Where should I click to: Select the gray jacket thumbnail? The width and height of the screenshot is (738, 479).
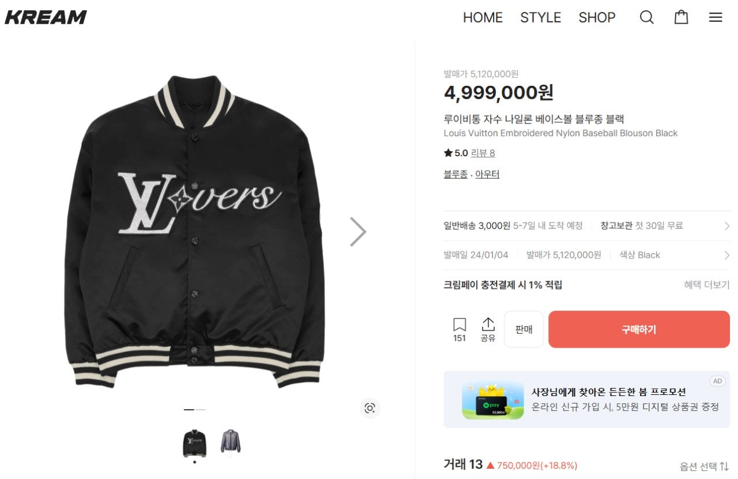[231, 442]
